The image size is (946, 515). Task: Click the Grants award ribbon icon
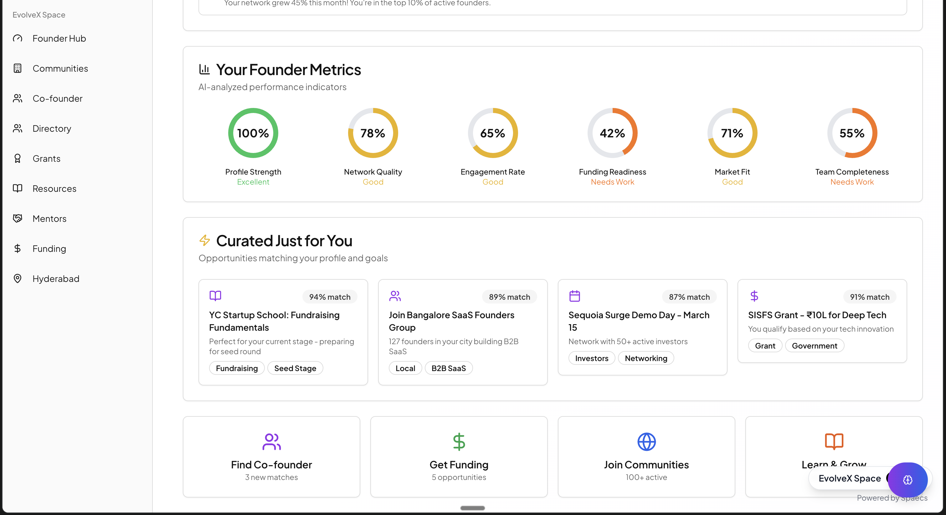(x=17, y=158)
